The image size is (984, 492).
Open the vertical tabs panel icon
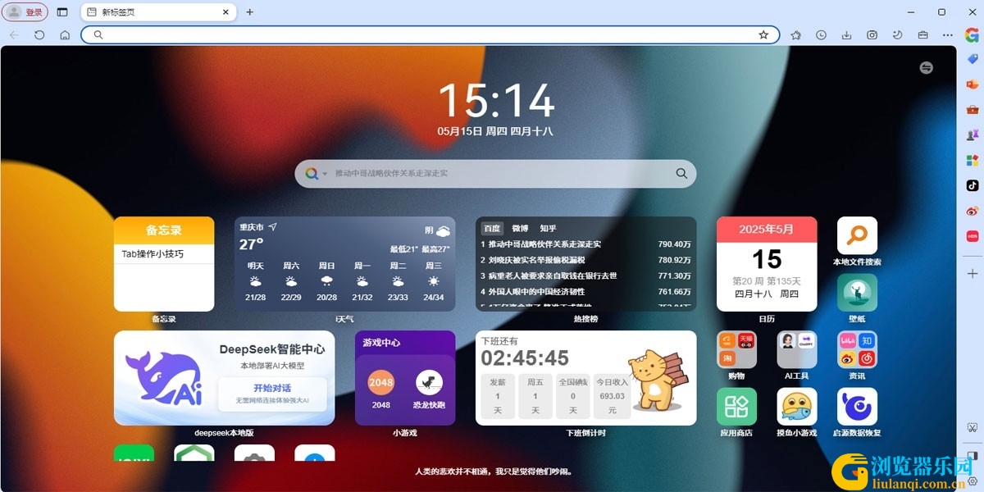point(62,12)
